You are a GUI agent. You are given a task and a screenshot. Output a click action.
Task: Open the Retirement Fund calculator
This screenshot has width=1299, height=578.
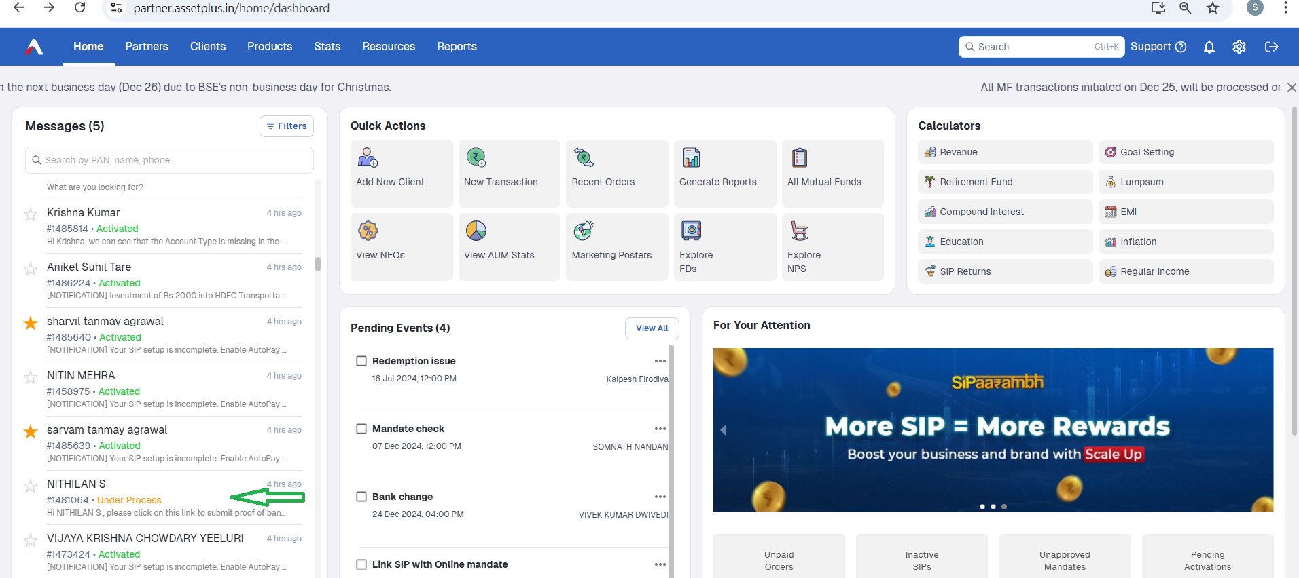click(x=1005, y=182)
